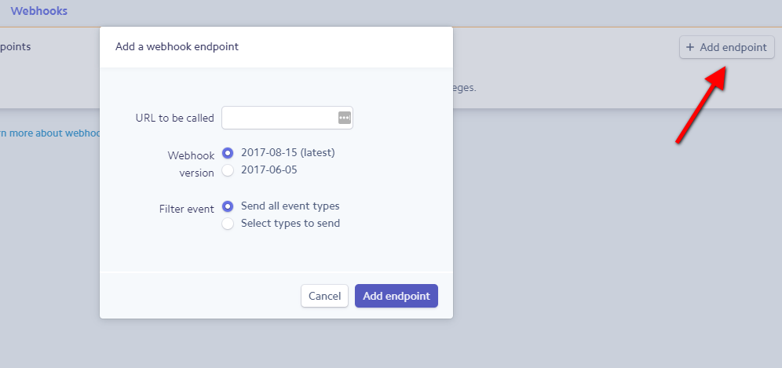
Task: Click the red arrow annotation
Action: tap(700, 104)
